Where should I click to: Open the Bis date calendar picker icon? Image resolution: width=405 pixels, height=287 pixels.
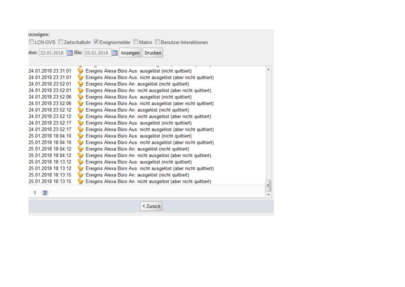coord(114,53)
